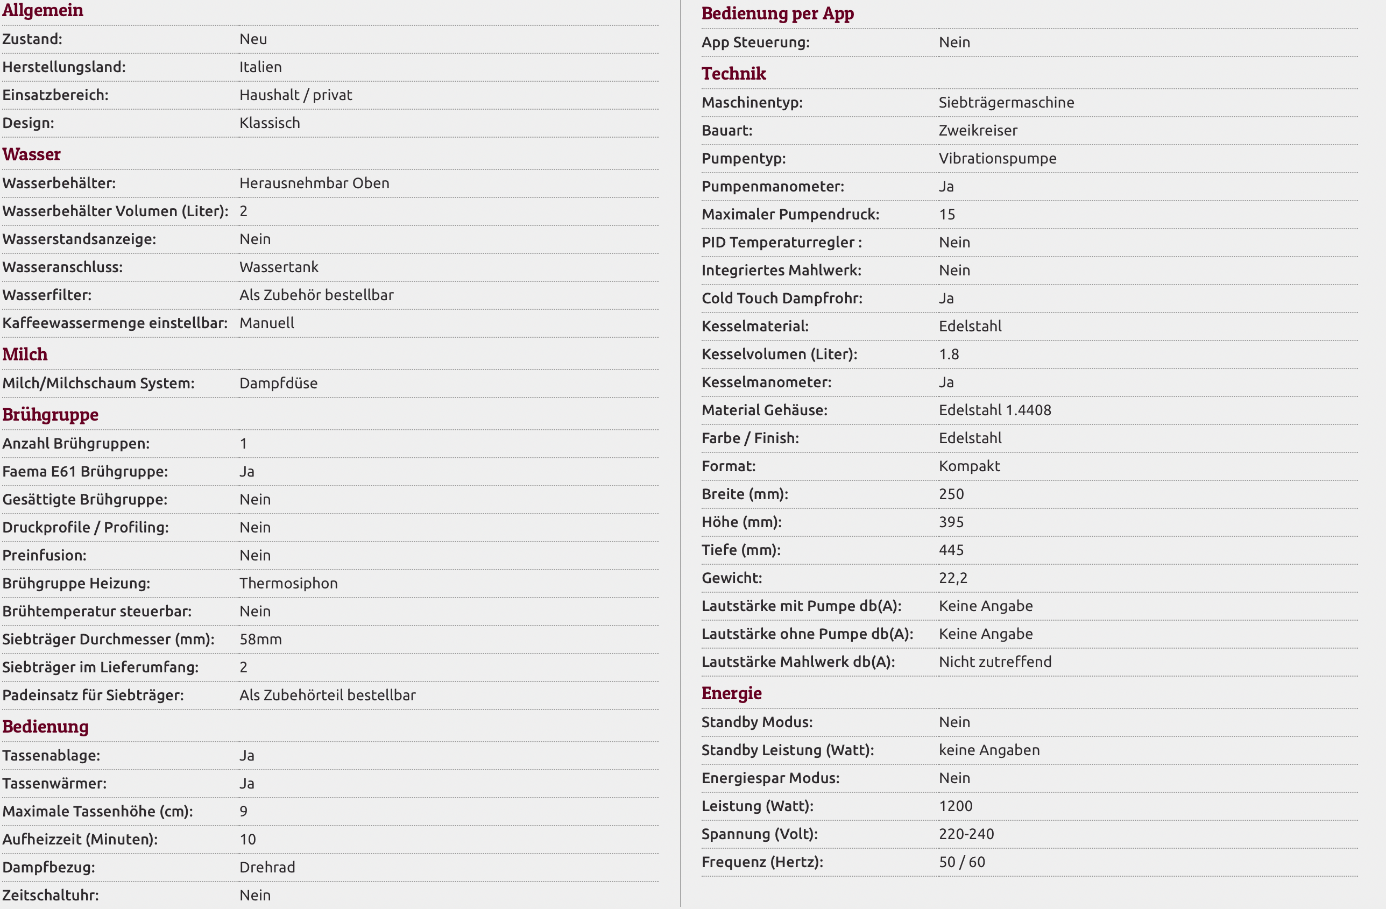The height and width of the screenshot is (909, 1386).
Task: Click the Herstellungsland value Italien
Action: click(260, 67)
